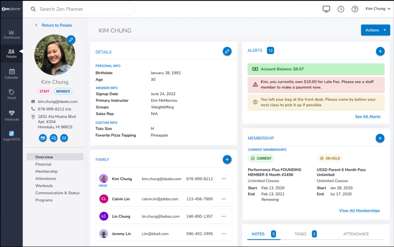Click the See All Alerts link
This screenshot has height=247, width=394.
pyautogui.click(x=368, y=116)
